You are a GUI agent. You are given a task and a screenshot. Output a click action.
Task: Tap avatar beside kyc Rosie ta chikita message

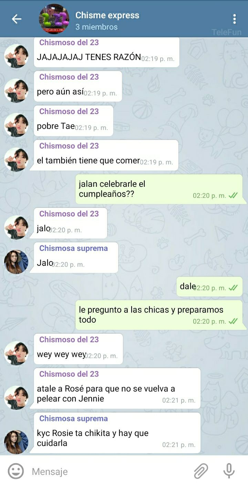tap(16, 442)
